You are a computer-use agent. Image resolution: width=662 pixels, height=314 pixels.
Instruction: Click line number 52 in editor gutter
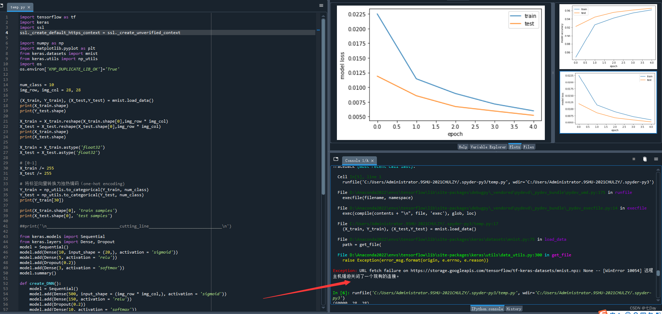click(6, 283)
